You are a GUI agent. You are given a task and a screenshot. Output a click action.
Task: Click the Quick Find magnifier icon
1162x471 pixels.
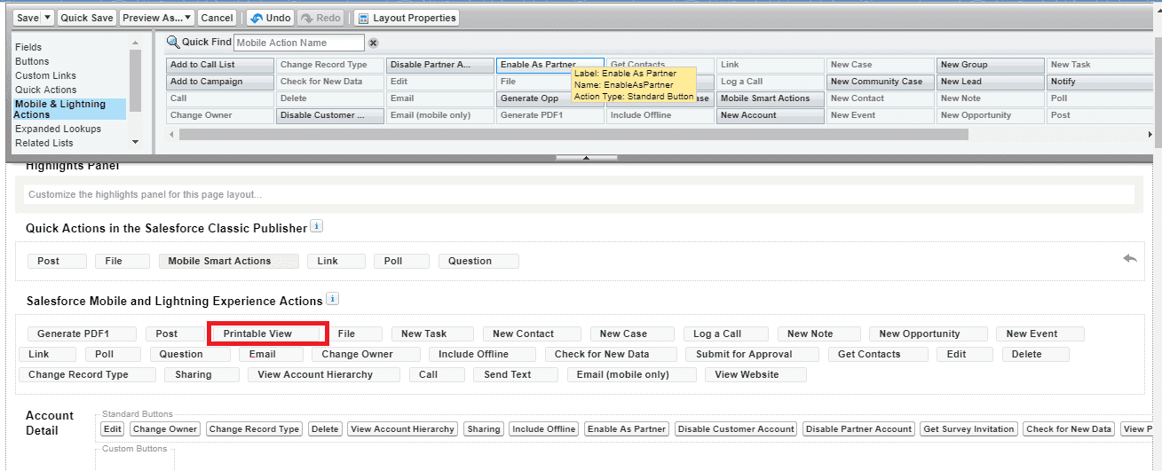(173, 43)
